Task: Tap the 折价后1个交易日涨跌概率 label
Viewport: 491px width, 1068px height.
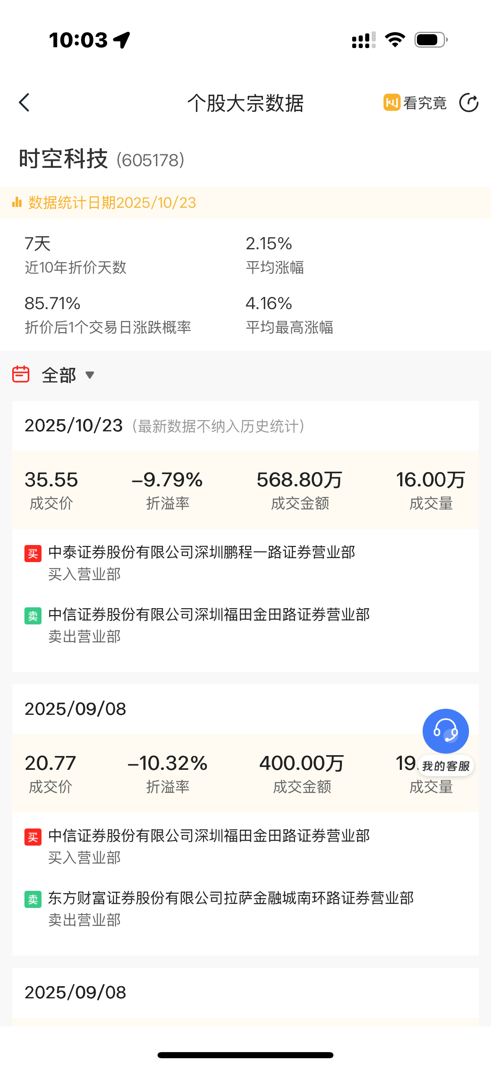Action: (x=108, y=327)
